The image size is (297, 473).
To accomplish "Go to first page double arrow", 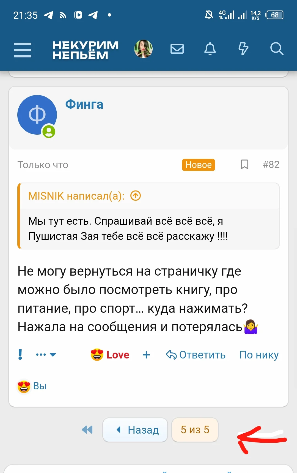I will [87, 429].
